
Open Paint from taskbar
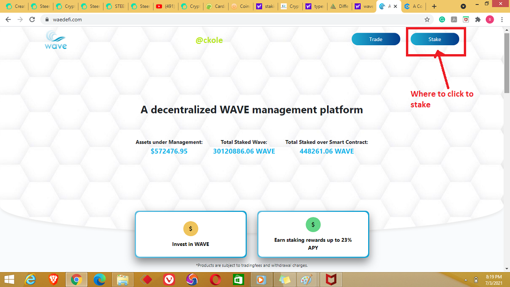pyautogui.click(x=307, y=280)
